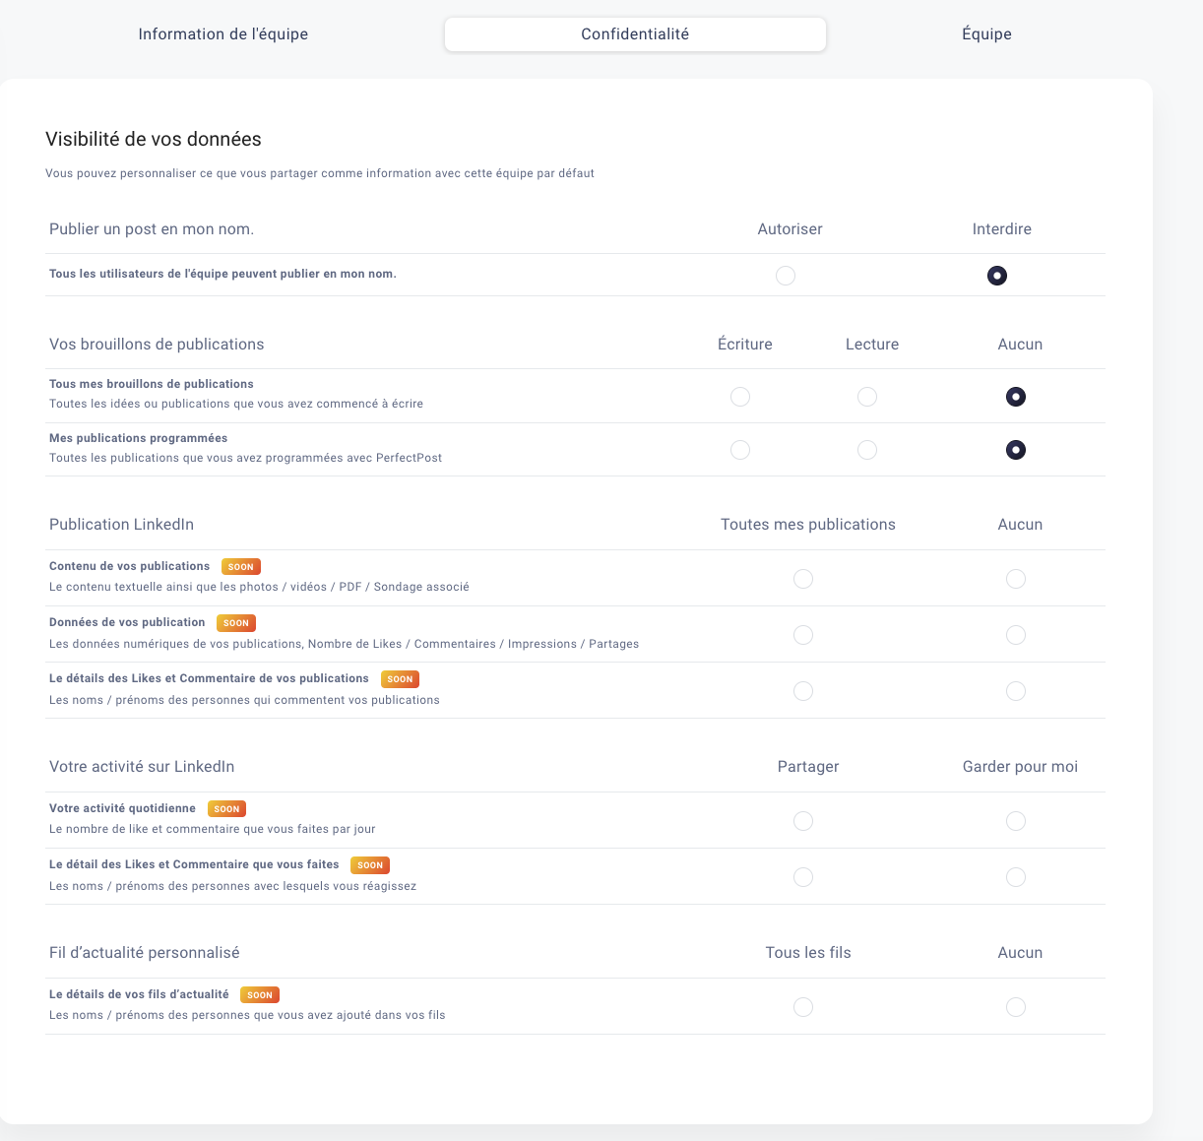Choose Aucun for fils d'actualité details
Screen dimensions: 1203x1141
tap(1016, 1007)
